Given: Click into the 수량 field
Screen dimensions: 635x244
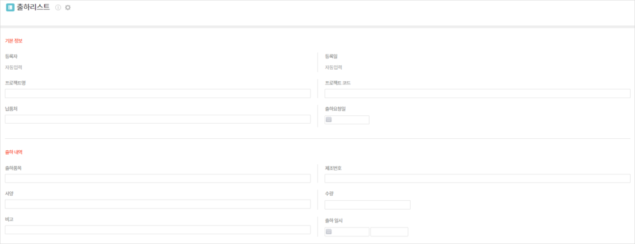Looking at the screenshot, I should [368, 205].
